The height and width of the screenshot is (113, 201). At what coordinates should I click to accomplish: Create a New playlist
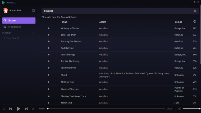pyautogui.click(x=11, y=38)
